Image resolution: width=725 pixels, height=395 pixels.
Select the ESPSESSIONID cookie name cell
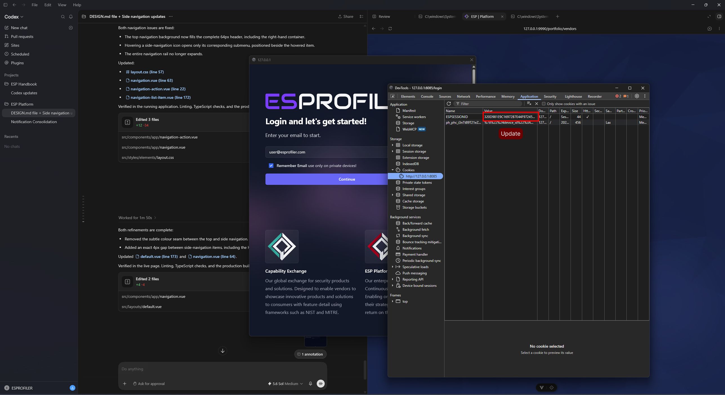click(x=464, y=117)
